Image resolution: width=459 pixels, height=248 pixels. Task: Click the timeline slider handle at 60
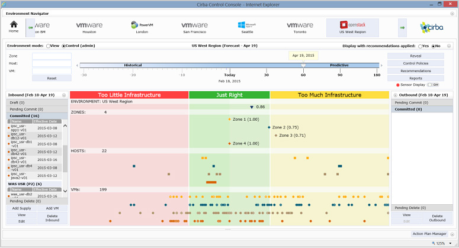(303, 65)
